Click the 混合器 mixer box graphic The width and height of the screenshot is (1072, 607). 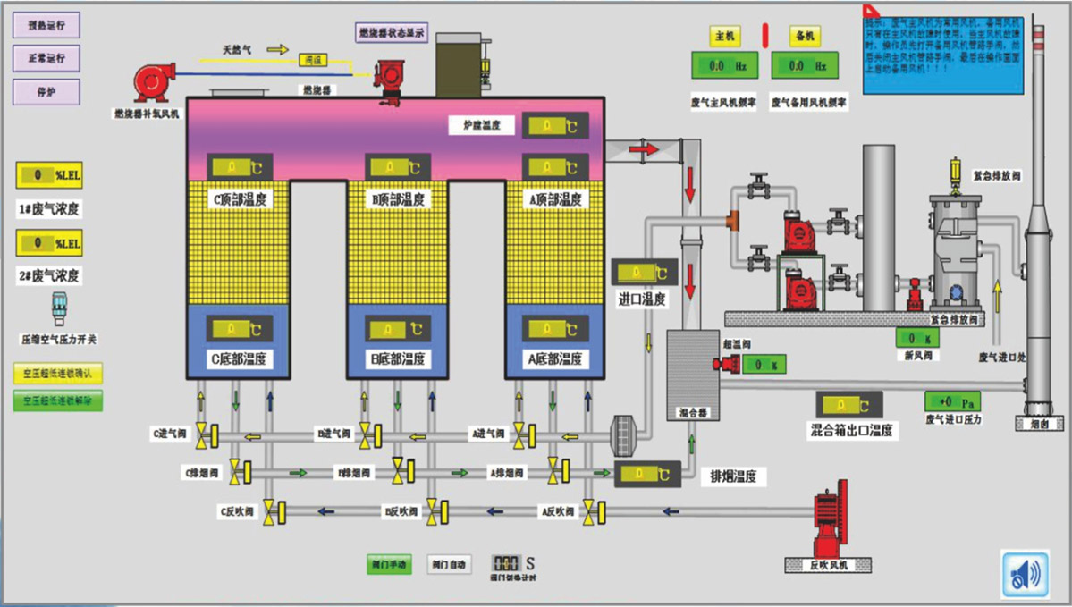pyautogui.click(x=693, y=375)
